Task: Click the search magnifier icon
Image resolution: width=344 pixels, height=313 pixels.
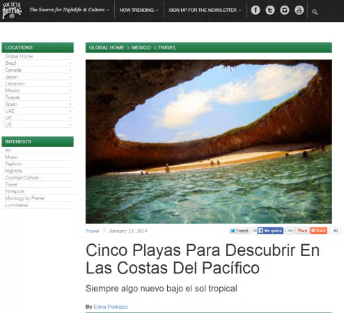Action: click(315, 12)
